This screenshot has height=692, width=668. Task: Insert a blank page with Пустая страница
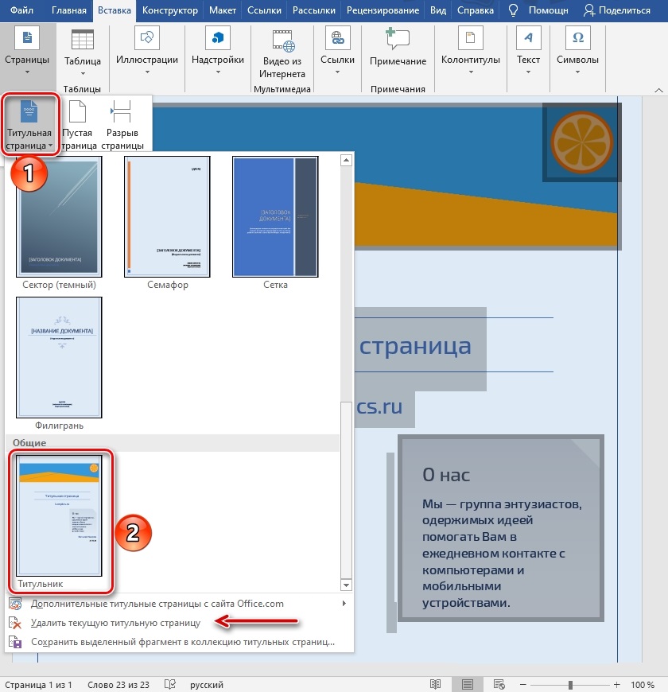[77, 122]
